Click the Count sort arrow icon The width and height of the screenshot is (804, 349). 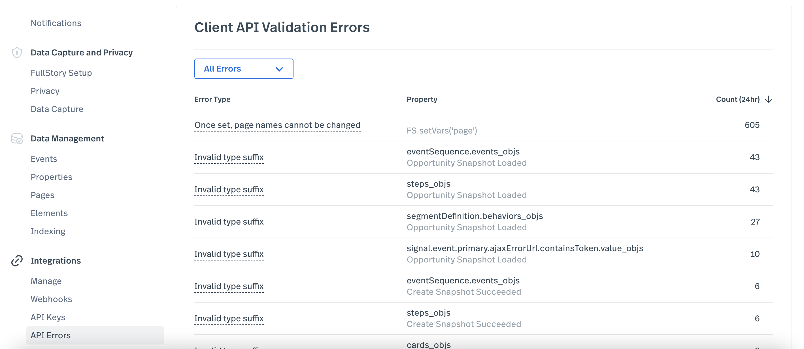click(768, 99)
